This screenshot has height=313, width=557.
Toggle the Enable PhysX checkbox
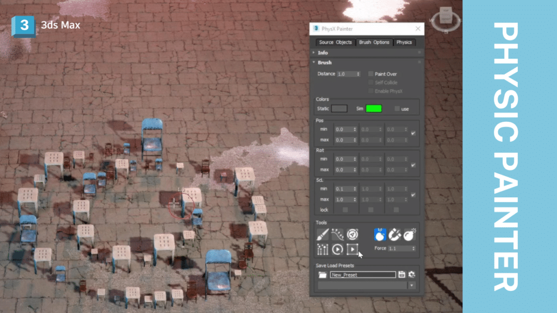pos(371,91)
